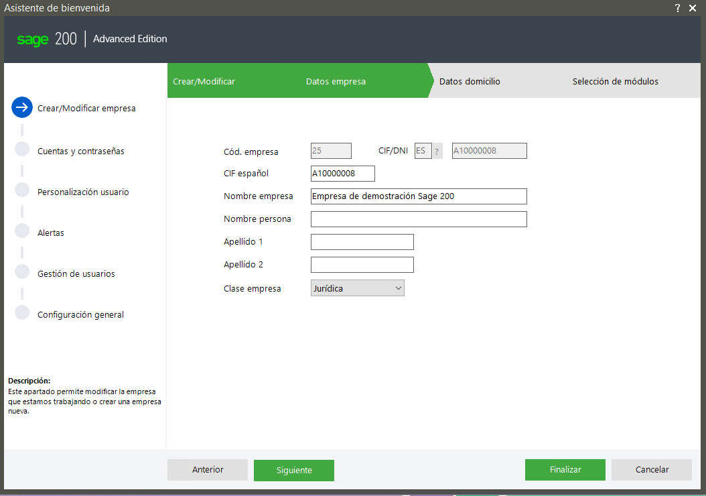Open Cuentas y contraseñas in sidebar
Screen dimensions: 706x496
[x=80, y=151]
